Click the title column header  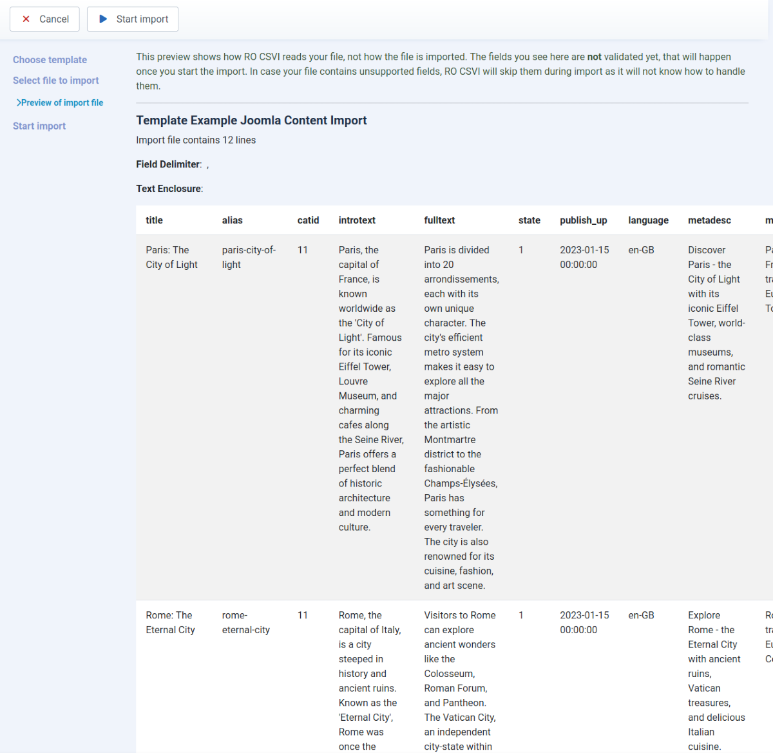[154, 220]
